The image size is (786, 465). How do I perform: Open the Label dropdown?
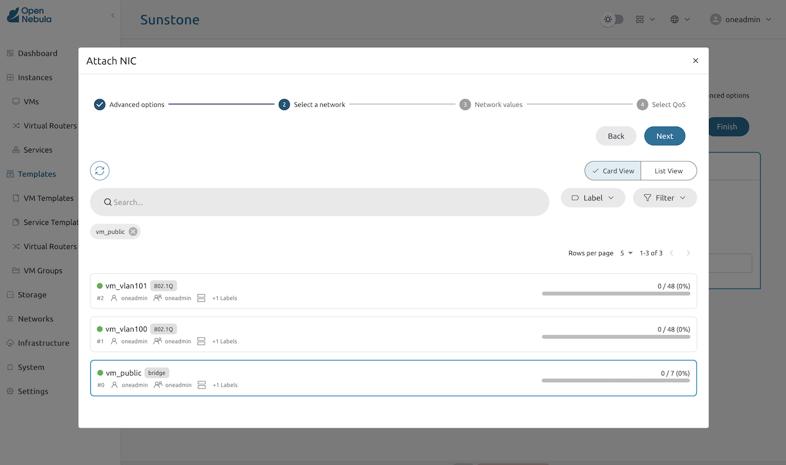(592, 198)
